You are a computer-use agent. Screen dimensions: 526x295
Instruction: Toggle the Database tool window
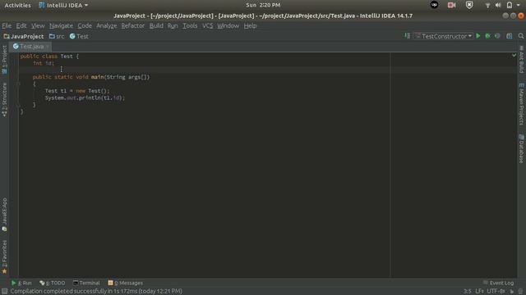point(521,149)
